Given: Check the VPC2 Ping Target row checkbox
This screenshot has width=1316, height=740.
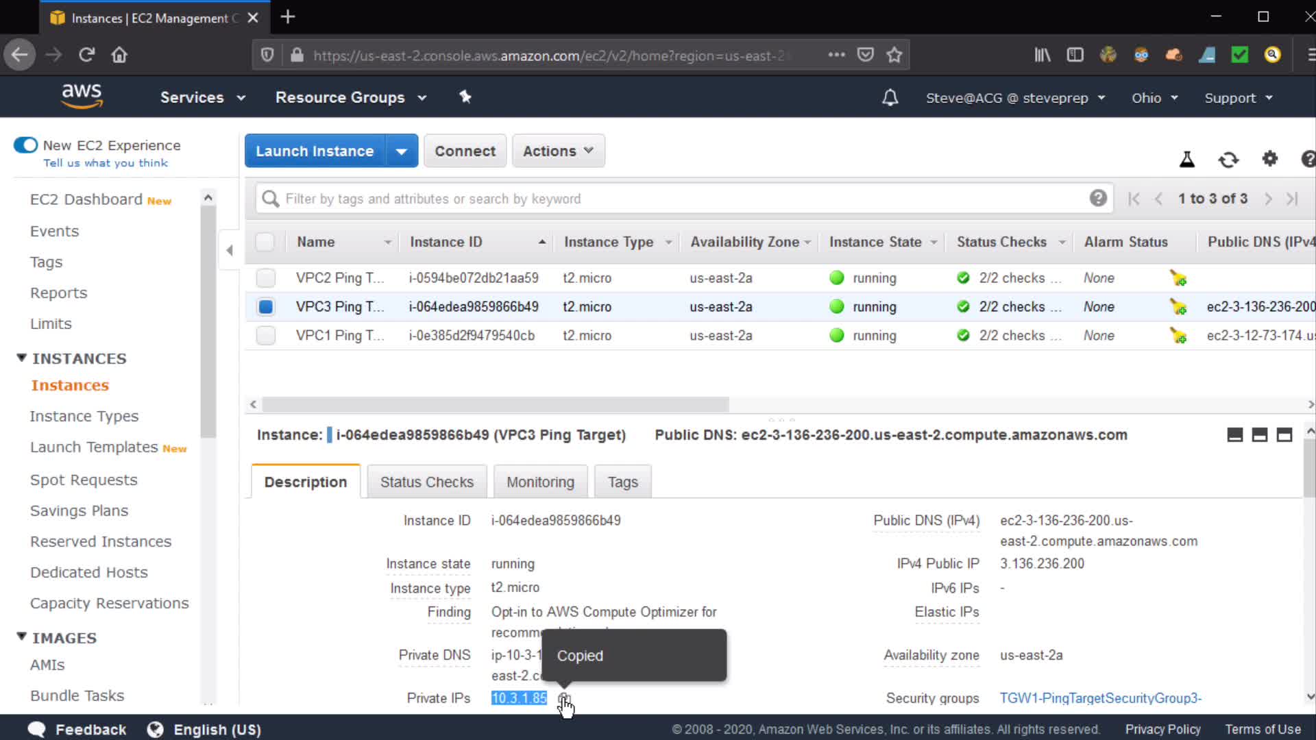Looking at the screenshot, I should click(x=265, y=278).
